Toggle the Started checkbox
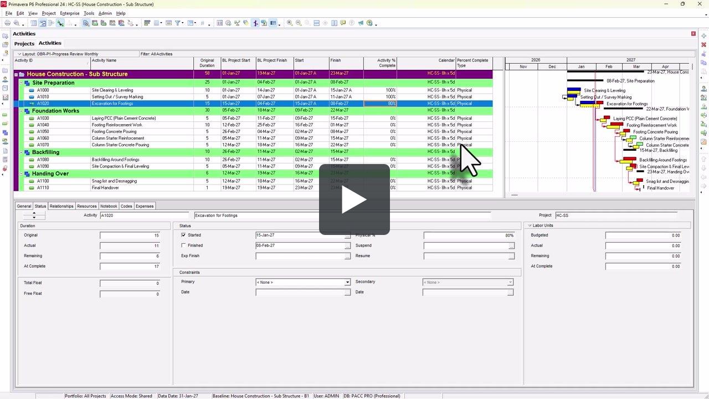Viewport: 709px width, 399px height. [183, 235]
